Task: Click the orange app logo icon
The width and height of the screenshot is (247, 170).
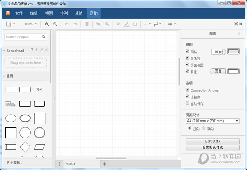Action: (8, 13)
